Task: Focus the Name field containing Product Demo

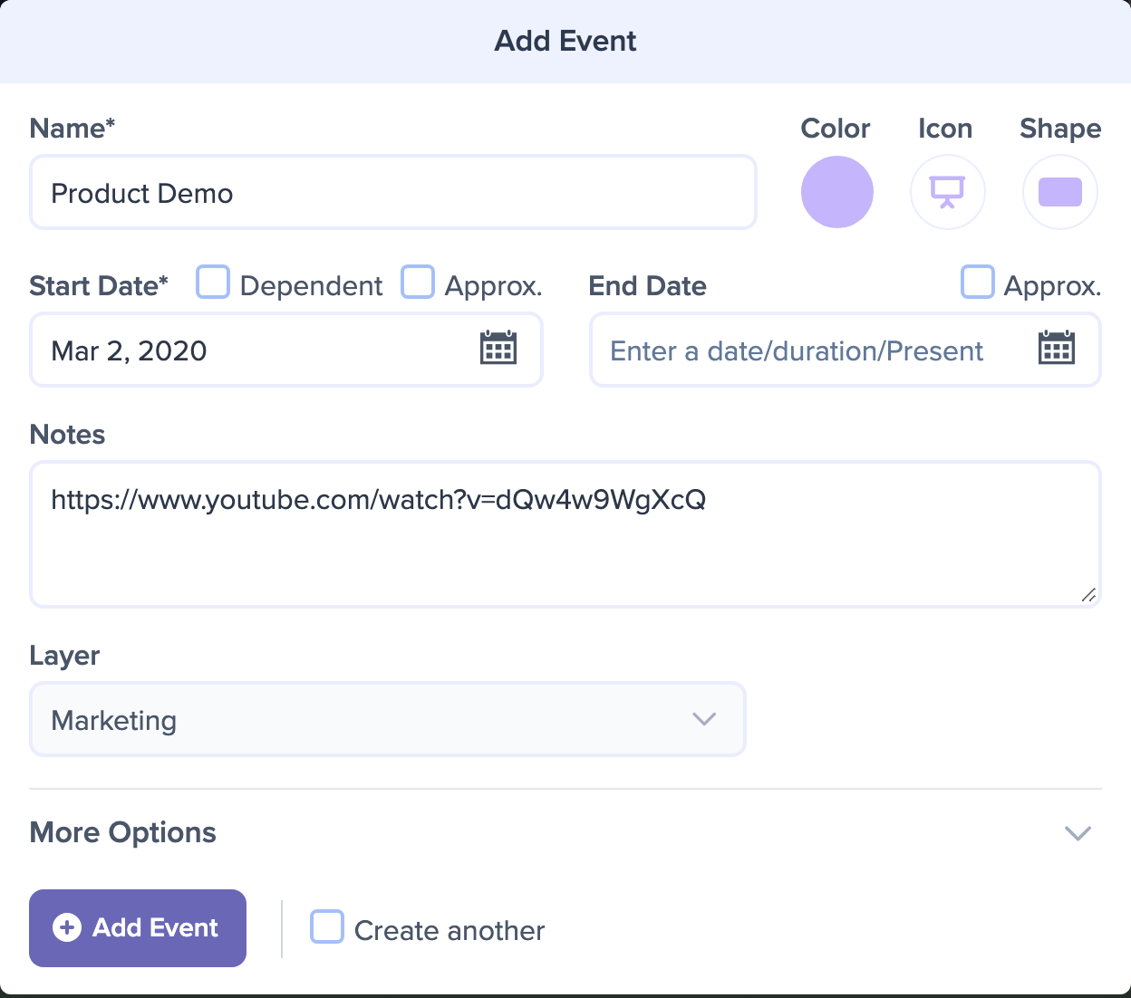Action: (x=393, y=192)
